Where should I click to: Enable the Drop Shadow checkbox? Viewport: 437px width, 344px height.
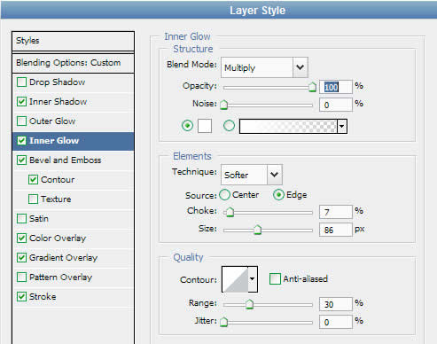tap(21, 82)
